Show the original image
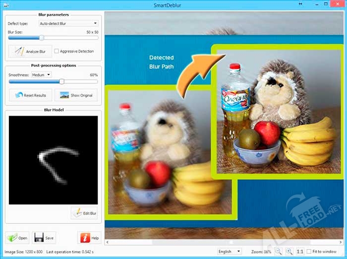This screenshot has width=347, height=259. pos(76,95)
